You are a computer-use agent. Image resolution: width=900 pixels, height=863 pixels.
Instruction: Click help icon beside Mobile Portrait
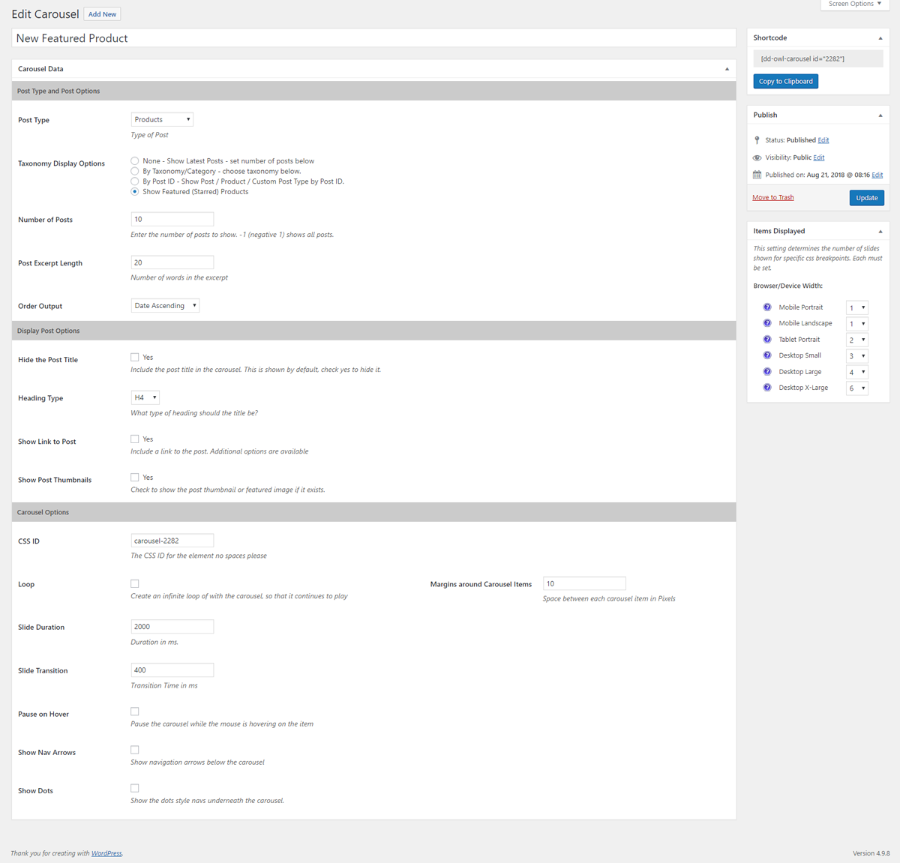pos(767,307)
